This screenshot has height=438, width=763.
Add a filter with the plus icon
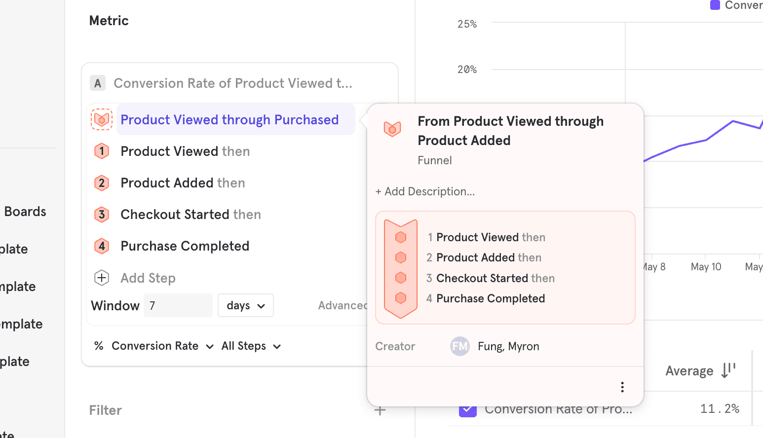(380, 410)
